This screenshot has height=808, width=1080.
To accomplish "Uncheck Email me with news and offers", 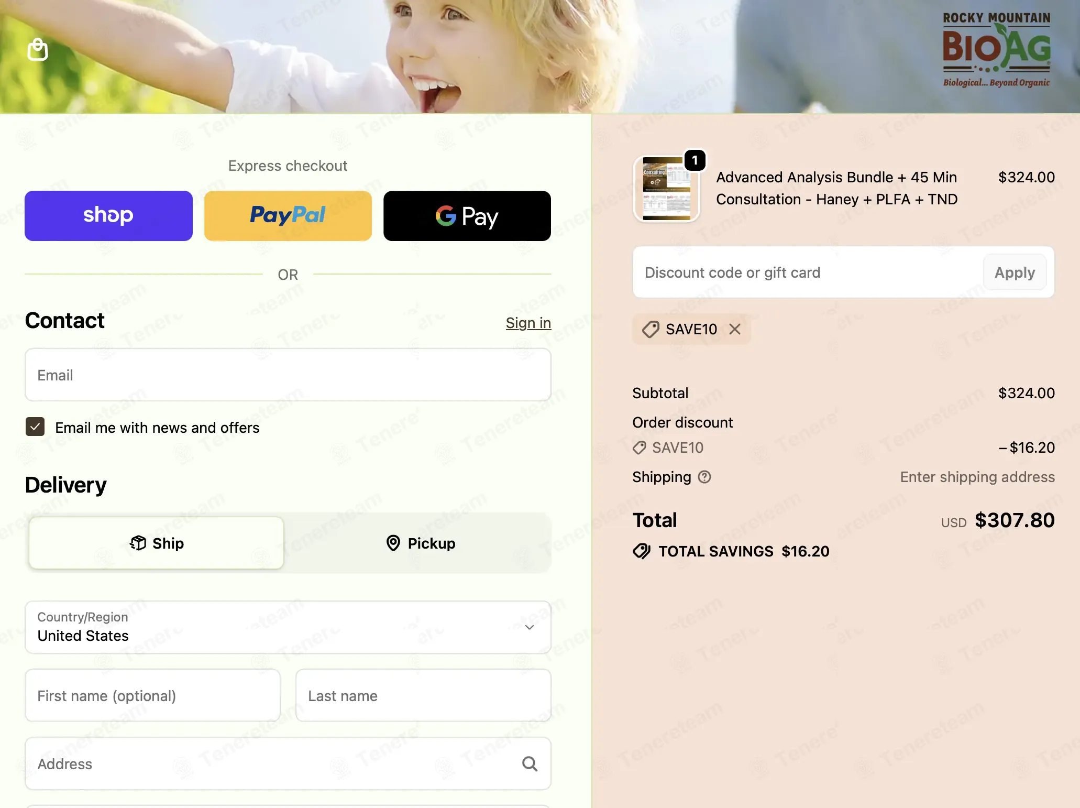I will coord(35,427).
